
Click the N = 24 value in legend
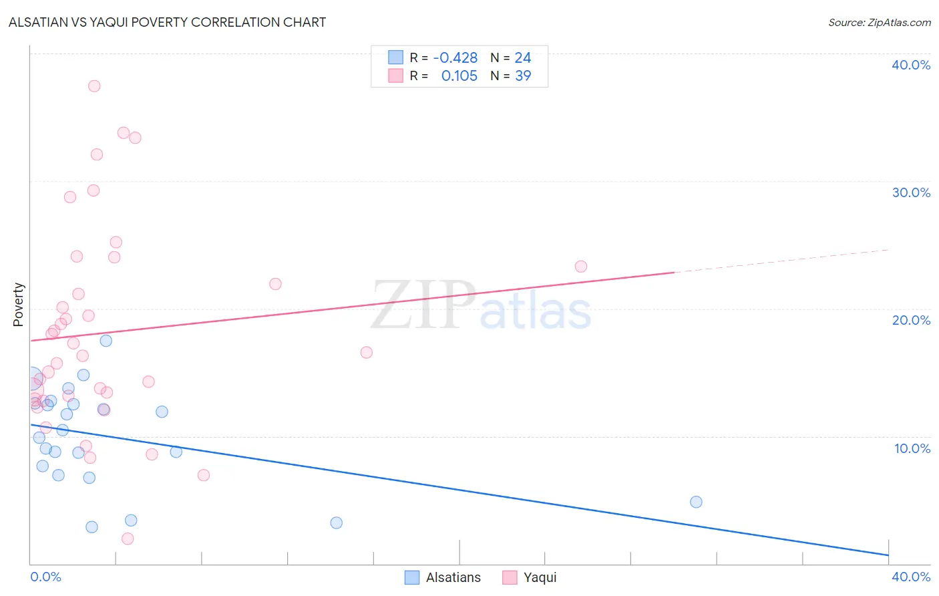(x=511, y=57)
